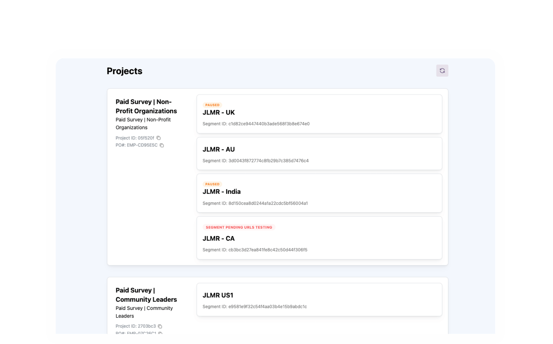Viewport: 553px width, 344px height.
Task: Open Paid Survey Non-Profit Organizations project title
Action: 146,106
